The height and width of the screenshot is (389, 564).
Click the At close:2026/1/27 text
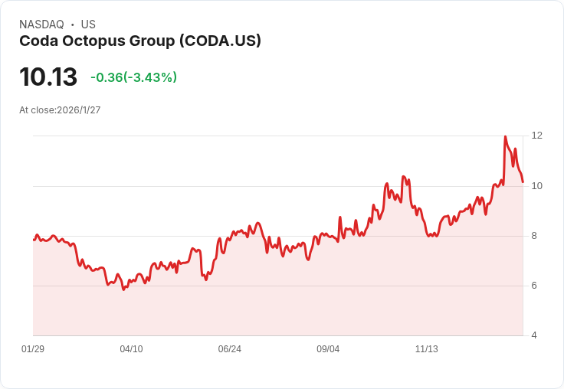[60, 110]
